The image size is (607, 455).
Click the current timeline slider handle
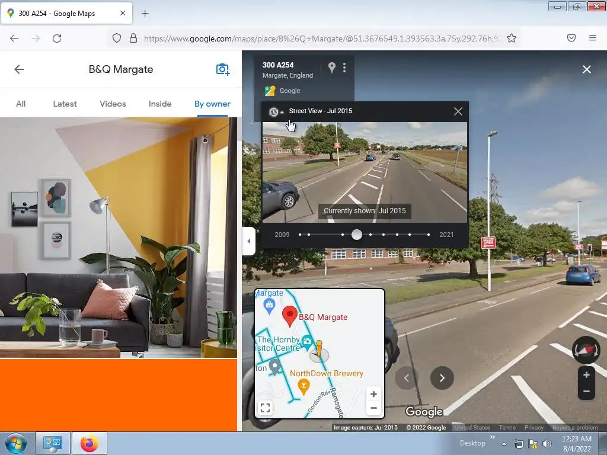click(x=357, y=235)
